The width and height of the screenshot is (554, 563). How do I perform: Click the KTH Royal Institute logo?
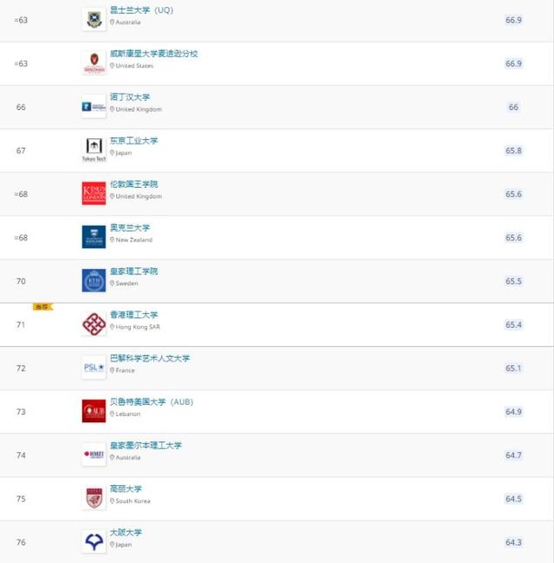93,280
